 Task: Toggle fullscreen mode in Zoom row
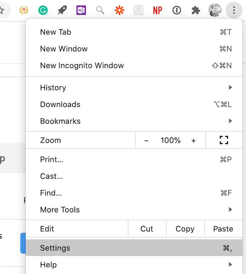pyautogui.click(x=224, y=140)
